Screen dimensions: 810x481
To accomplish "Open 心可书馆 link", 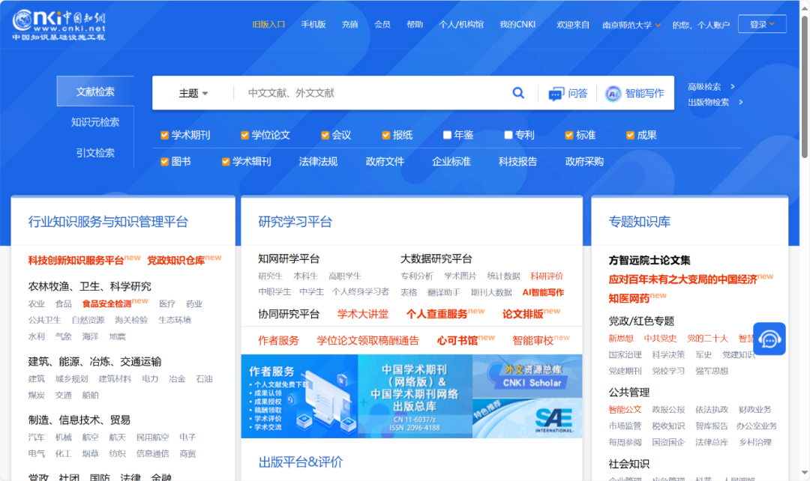I will [x=457, y=341].
